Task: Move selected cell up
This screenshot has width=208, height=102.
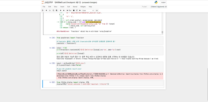Action: (x=60, y=10)
